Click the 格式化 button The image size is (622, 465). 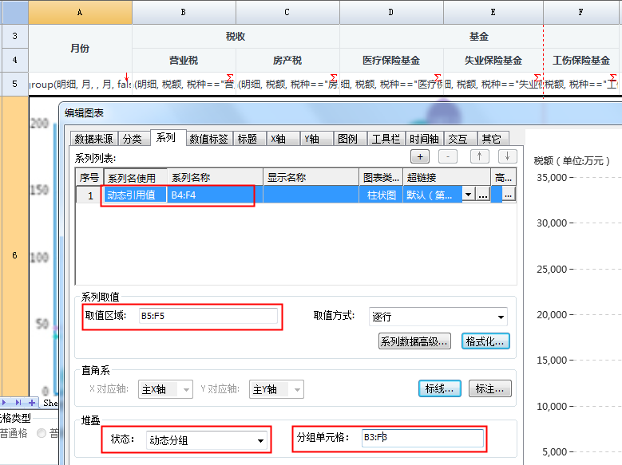pos(485,341)
